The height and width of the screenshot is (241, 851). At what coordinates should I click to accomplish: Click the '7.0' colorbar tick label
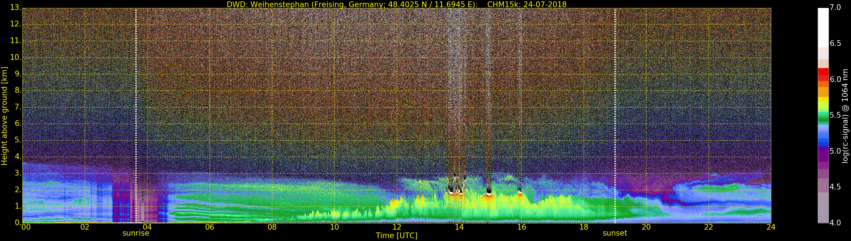coord(835,8)
